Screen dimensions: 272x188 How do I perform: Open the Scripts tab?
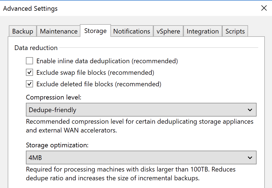pos(235,31)
